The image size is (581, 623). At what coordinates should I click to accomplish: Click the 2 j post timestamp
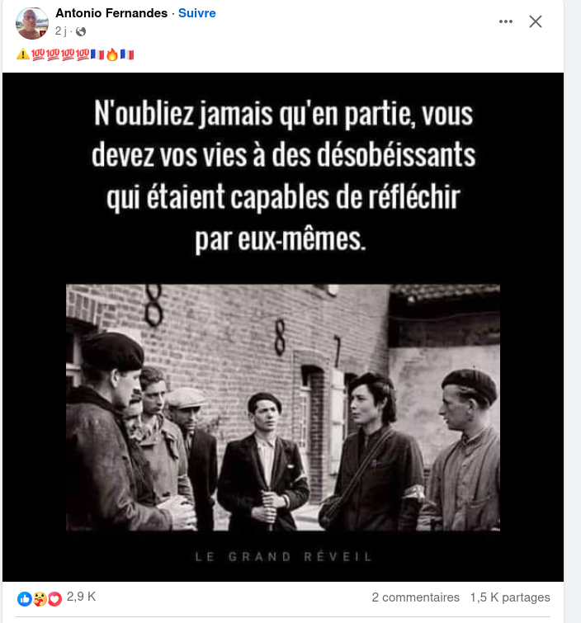(61, 31)
